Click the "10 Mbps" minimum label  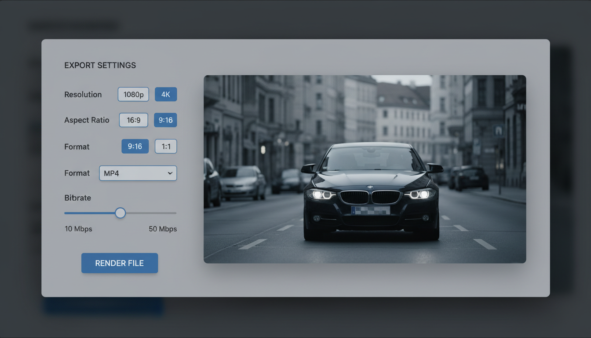pos(78,229)
